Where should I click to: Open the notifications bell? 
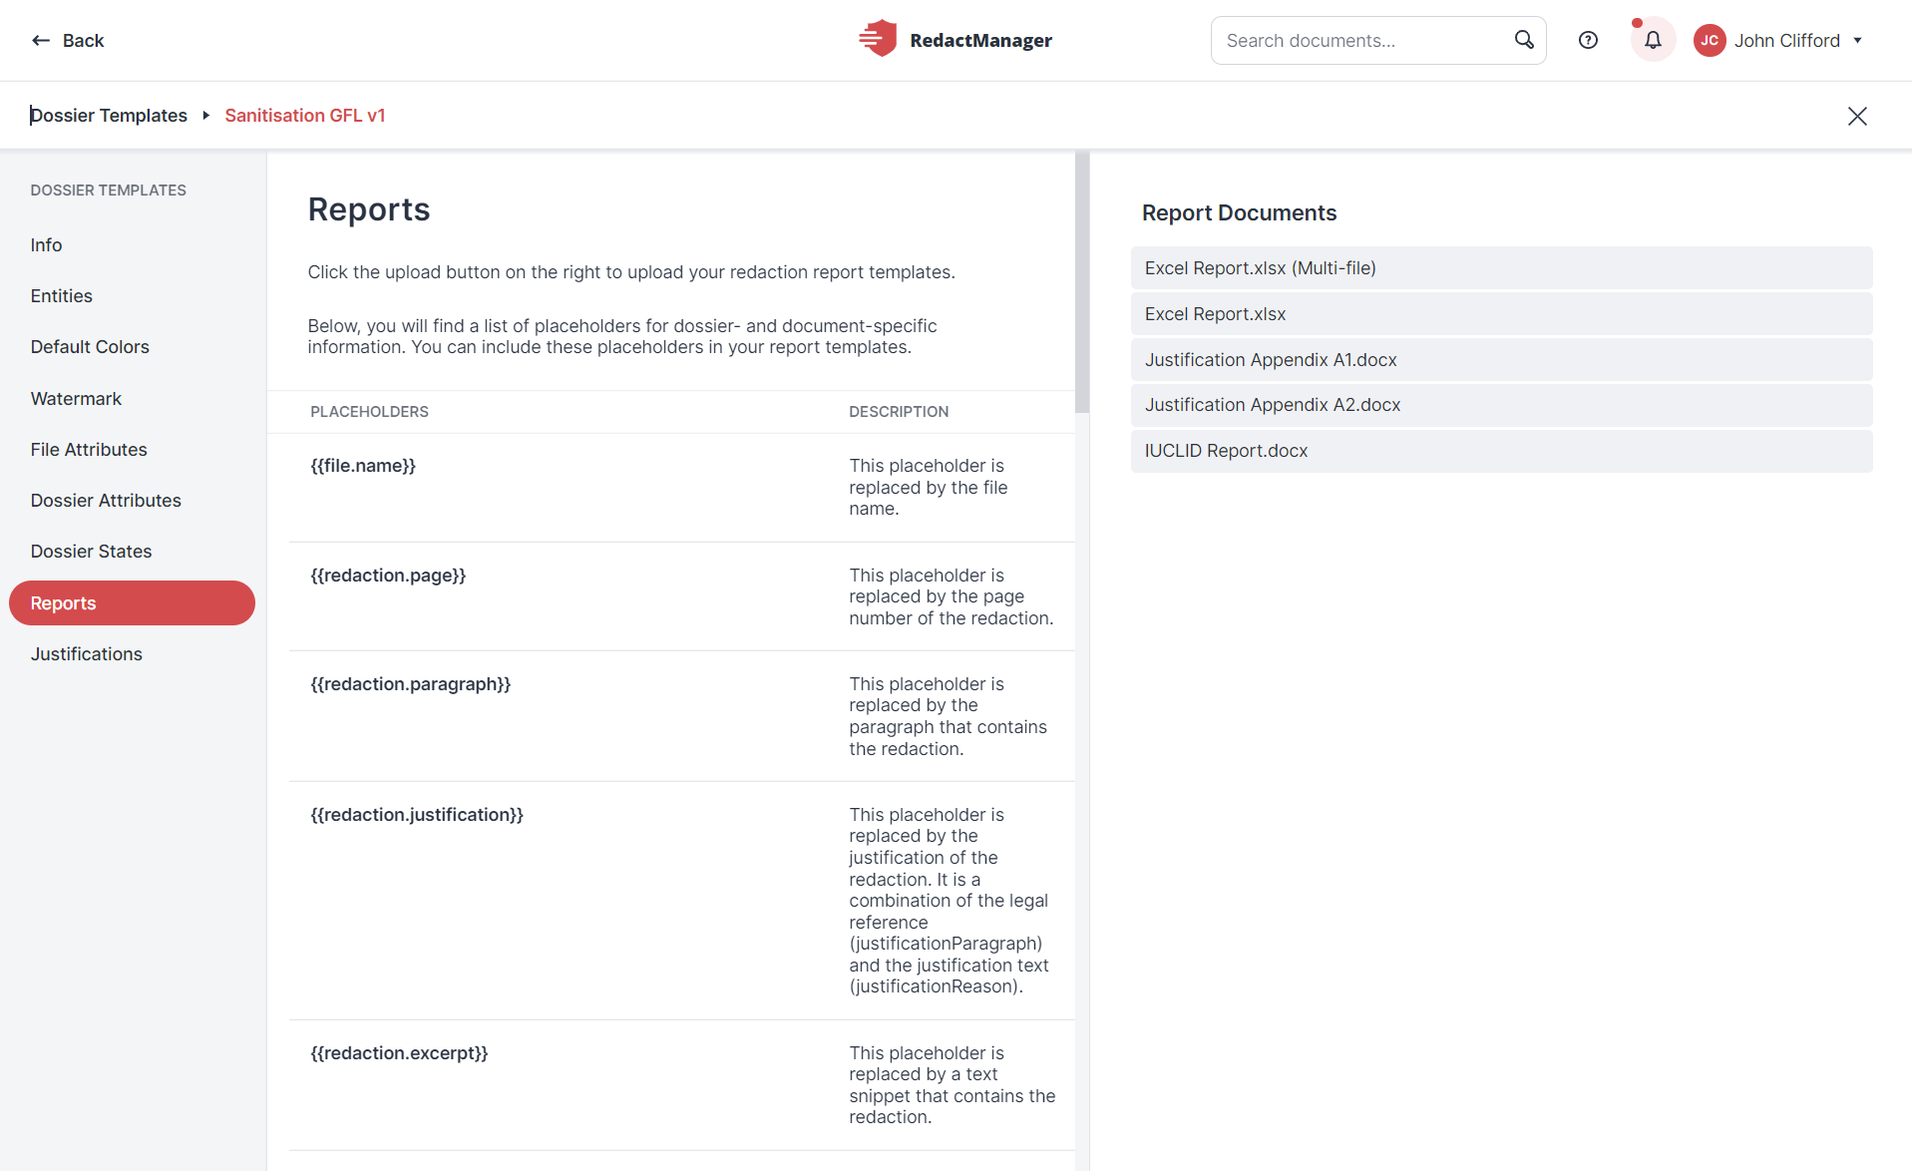point(1653,40)
